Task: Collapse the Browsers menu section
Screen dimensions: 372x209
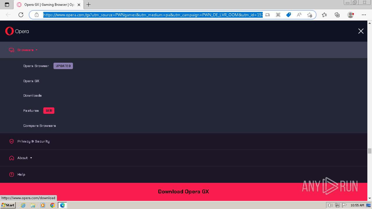Action: (x=184, y=50)
